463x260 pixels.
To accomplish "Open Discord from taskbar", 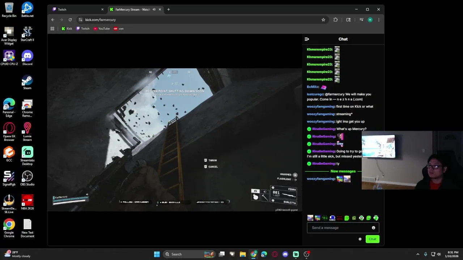I will pos(285,254).
